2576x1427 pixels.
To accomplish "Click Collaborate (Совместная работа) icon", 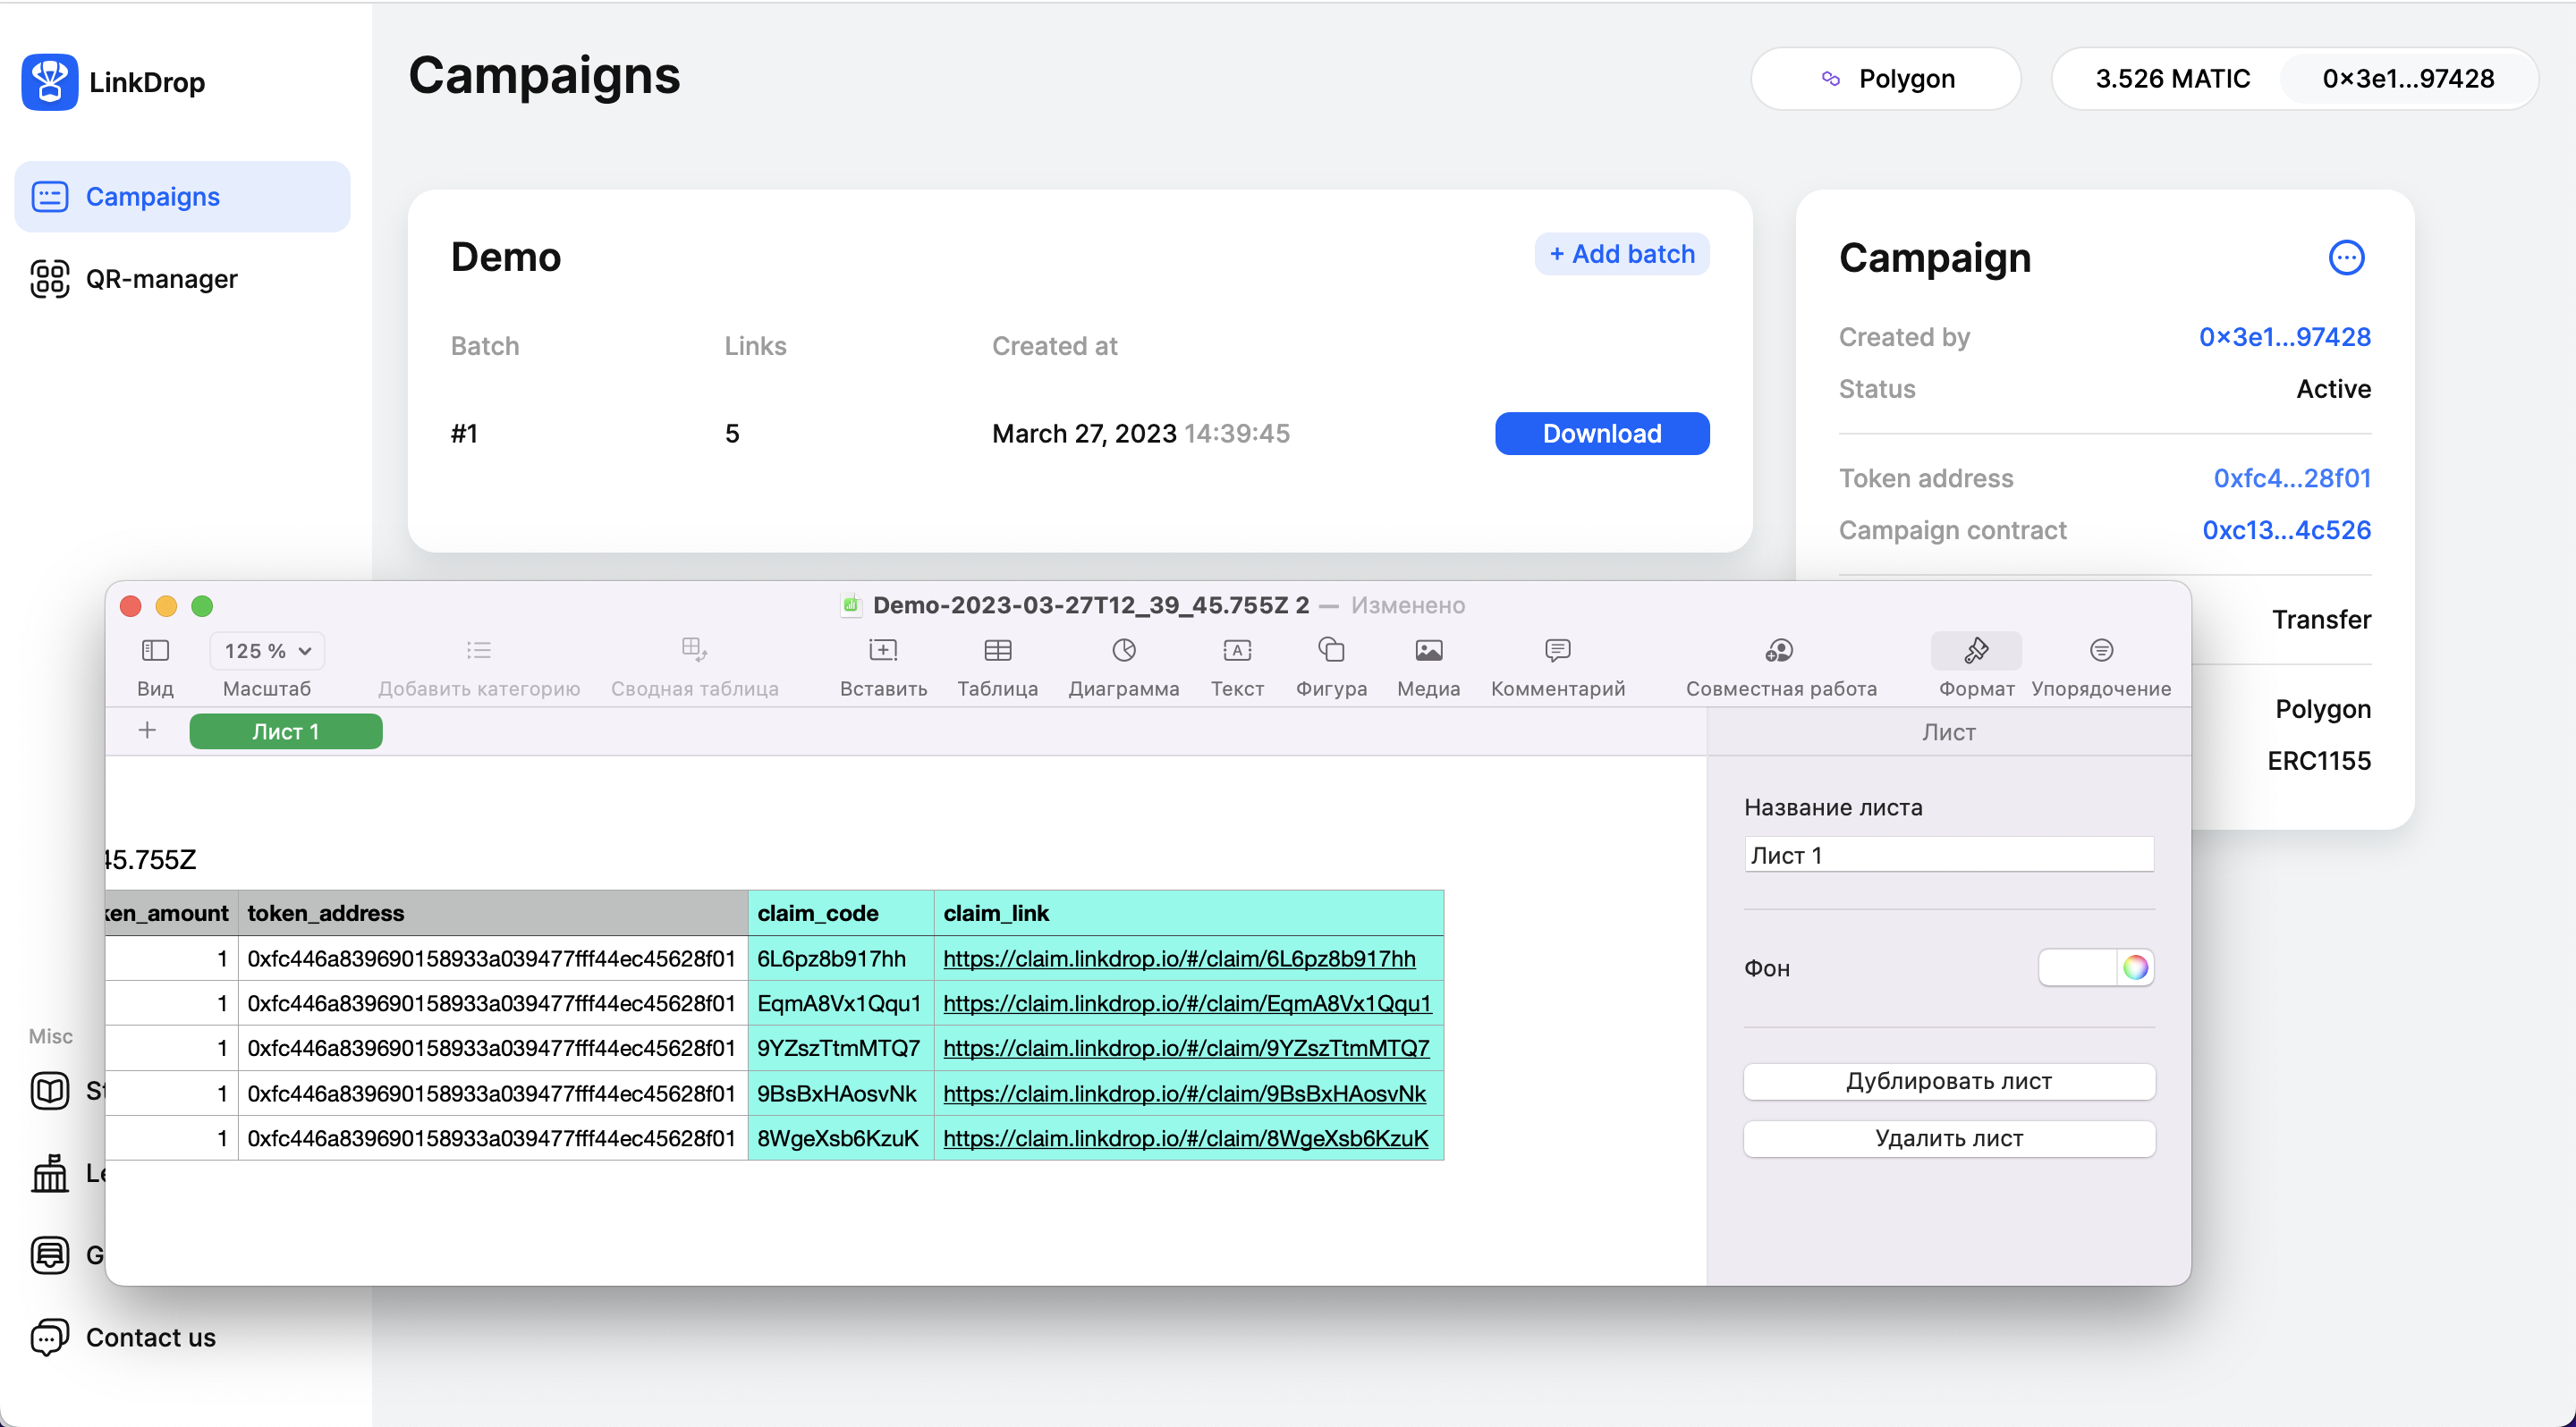I will (x=1779, y=651).
